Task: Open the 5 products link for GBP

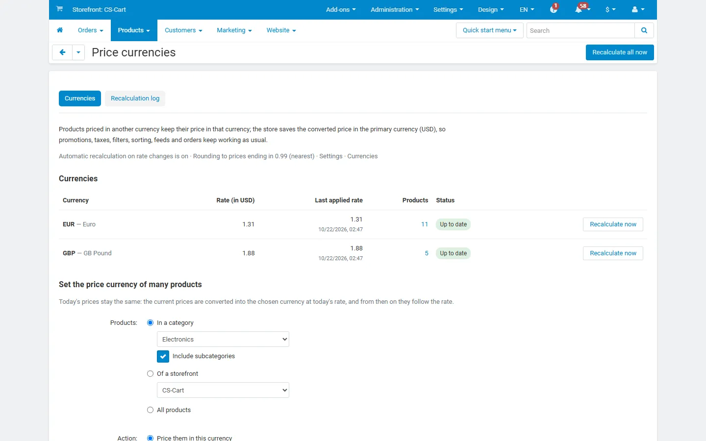Action: (427, 253)
